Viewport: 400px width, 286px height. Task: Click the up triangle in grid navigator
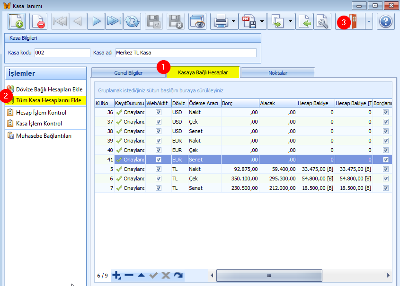click(142, 275)
